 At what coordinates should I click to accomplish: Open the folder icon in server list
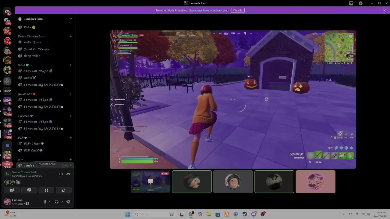[7, 145]
